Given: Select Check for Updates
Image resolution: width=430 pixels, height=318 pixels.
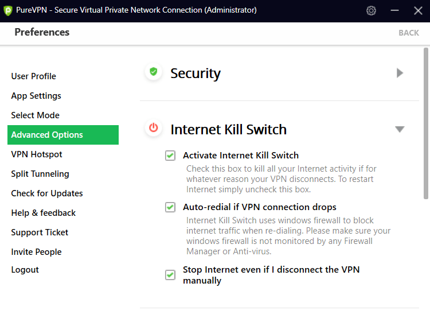Looking at the screenshot, I should [x=47, y=193].
